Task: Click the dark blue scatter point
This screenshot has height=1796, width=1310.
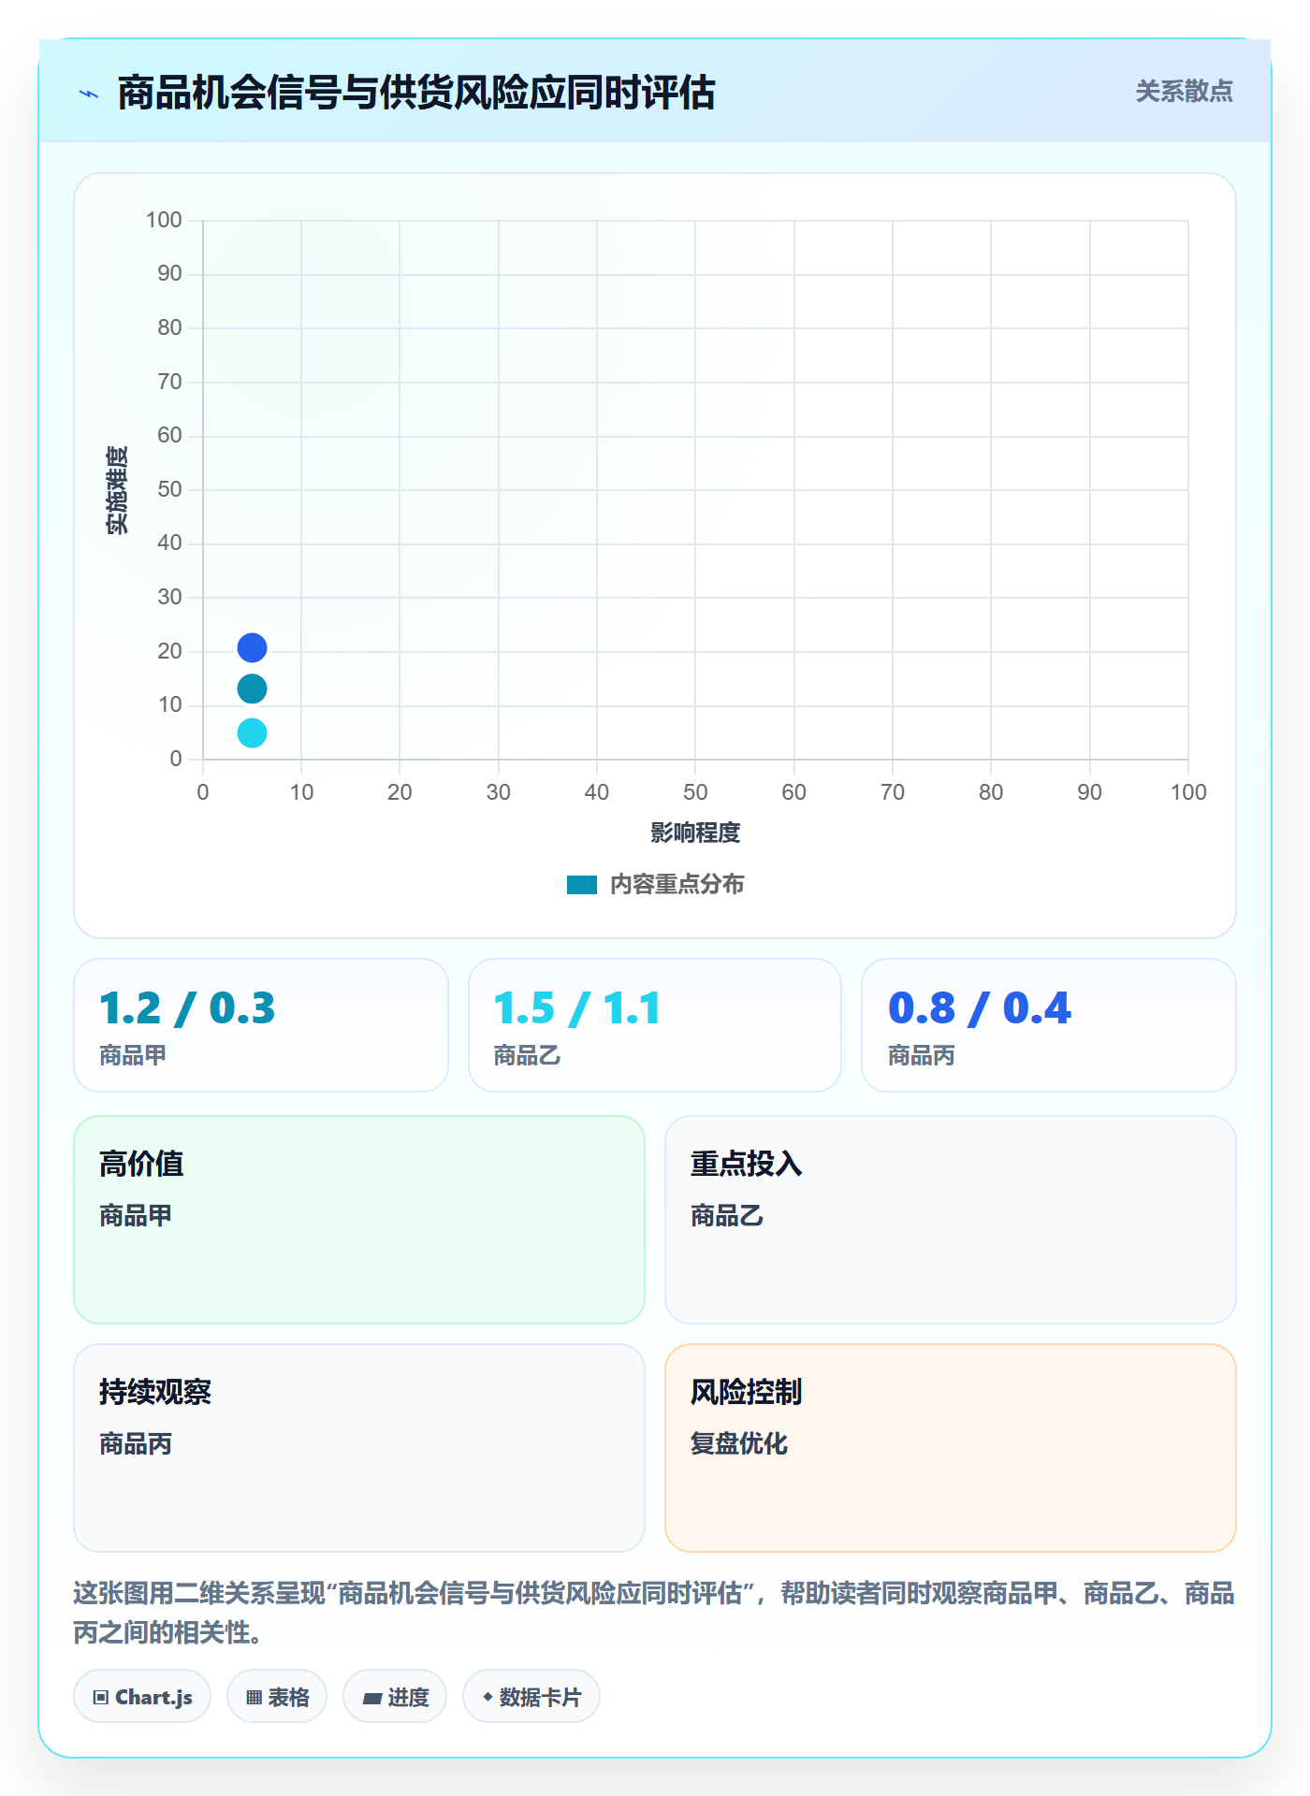Action: coord(252,647)
